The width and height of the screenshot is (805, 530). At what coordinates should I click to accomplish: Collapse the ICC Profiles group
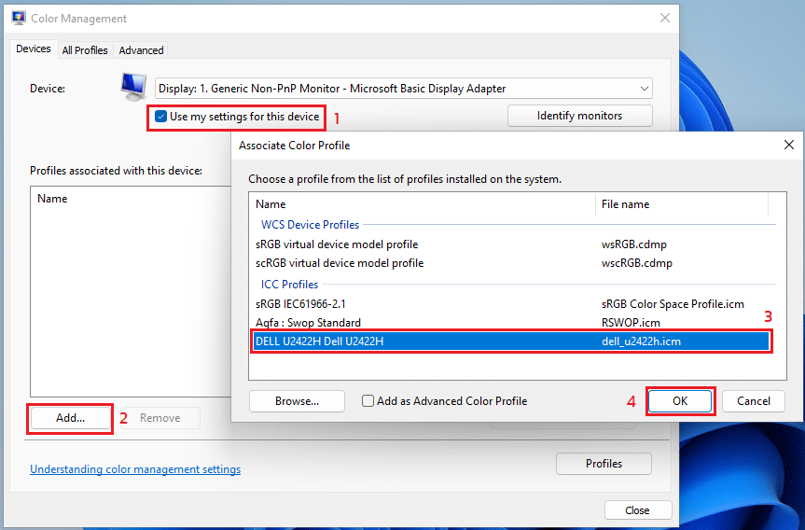pyautogui.click(x=289, y=284)
